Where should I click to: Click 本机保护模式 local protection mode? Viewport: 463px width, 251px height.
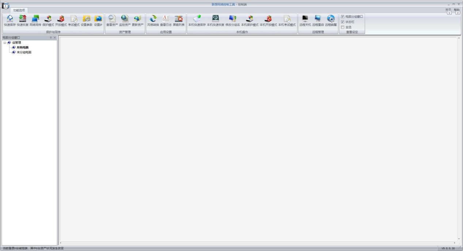[250, 21]
